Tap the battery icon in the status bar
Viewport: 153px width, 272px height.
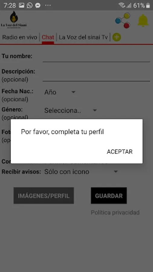(x=148, y=5)
